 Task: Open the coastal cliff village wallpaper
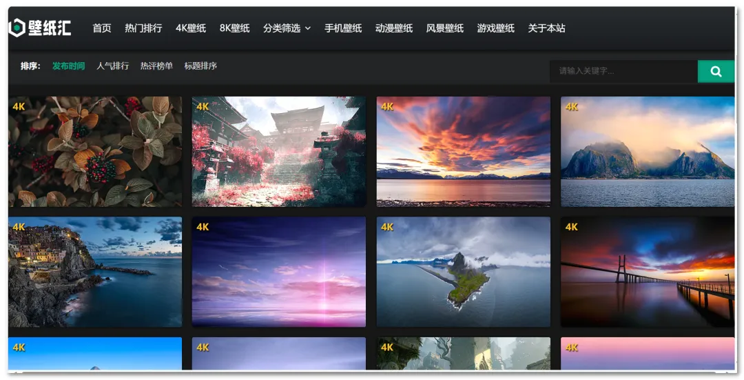[x=95, y=272]
